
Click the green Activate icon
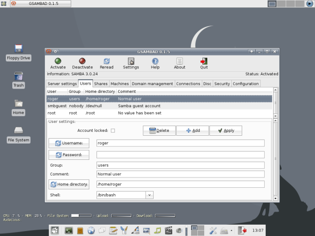click(x=58, y=61)
